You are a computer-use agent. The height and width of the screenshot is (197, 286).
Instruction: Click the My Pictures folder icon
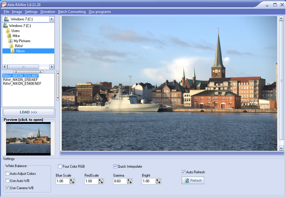coord(10,41)
